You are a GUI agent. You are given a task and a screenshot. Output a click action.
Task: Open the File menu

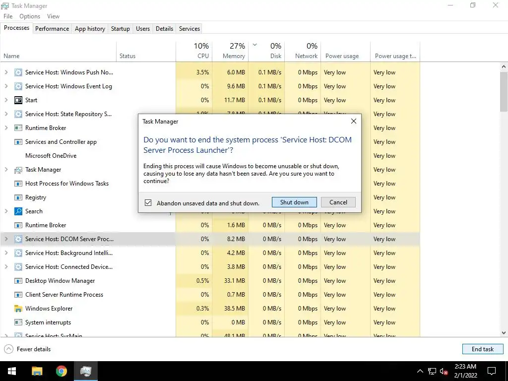[8, 16]
